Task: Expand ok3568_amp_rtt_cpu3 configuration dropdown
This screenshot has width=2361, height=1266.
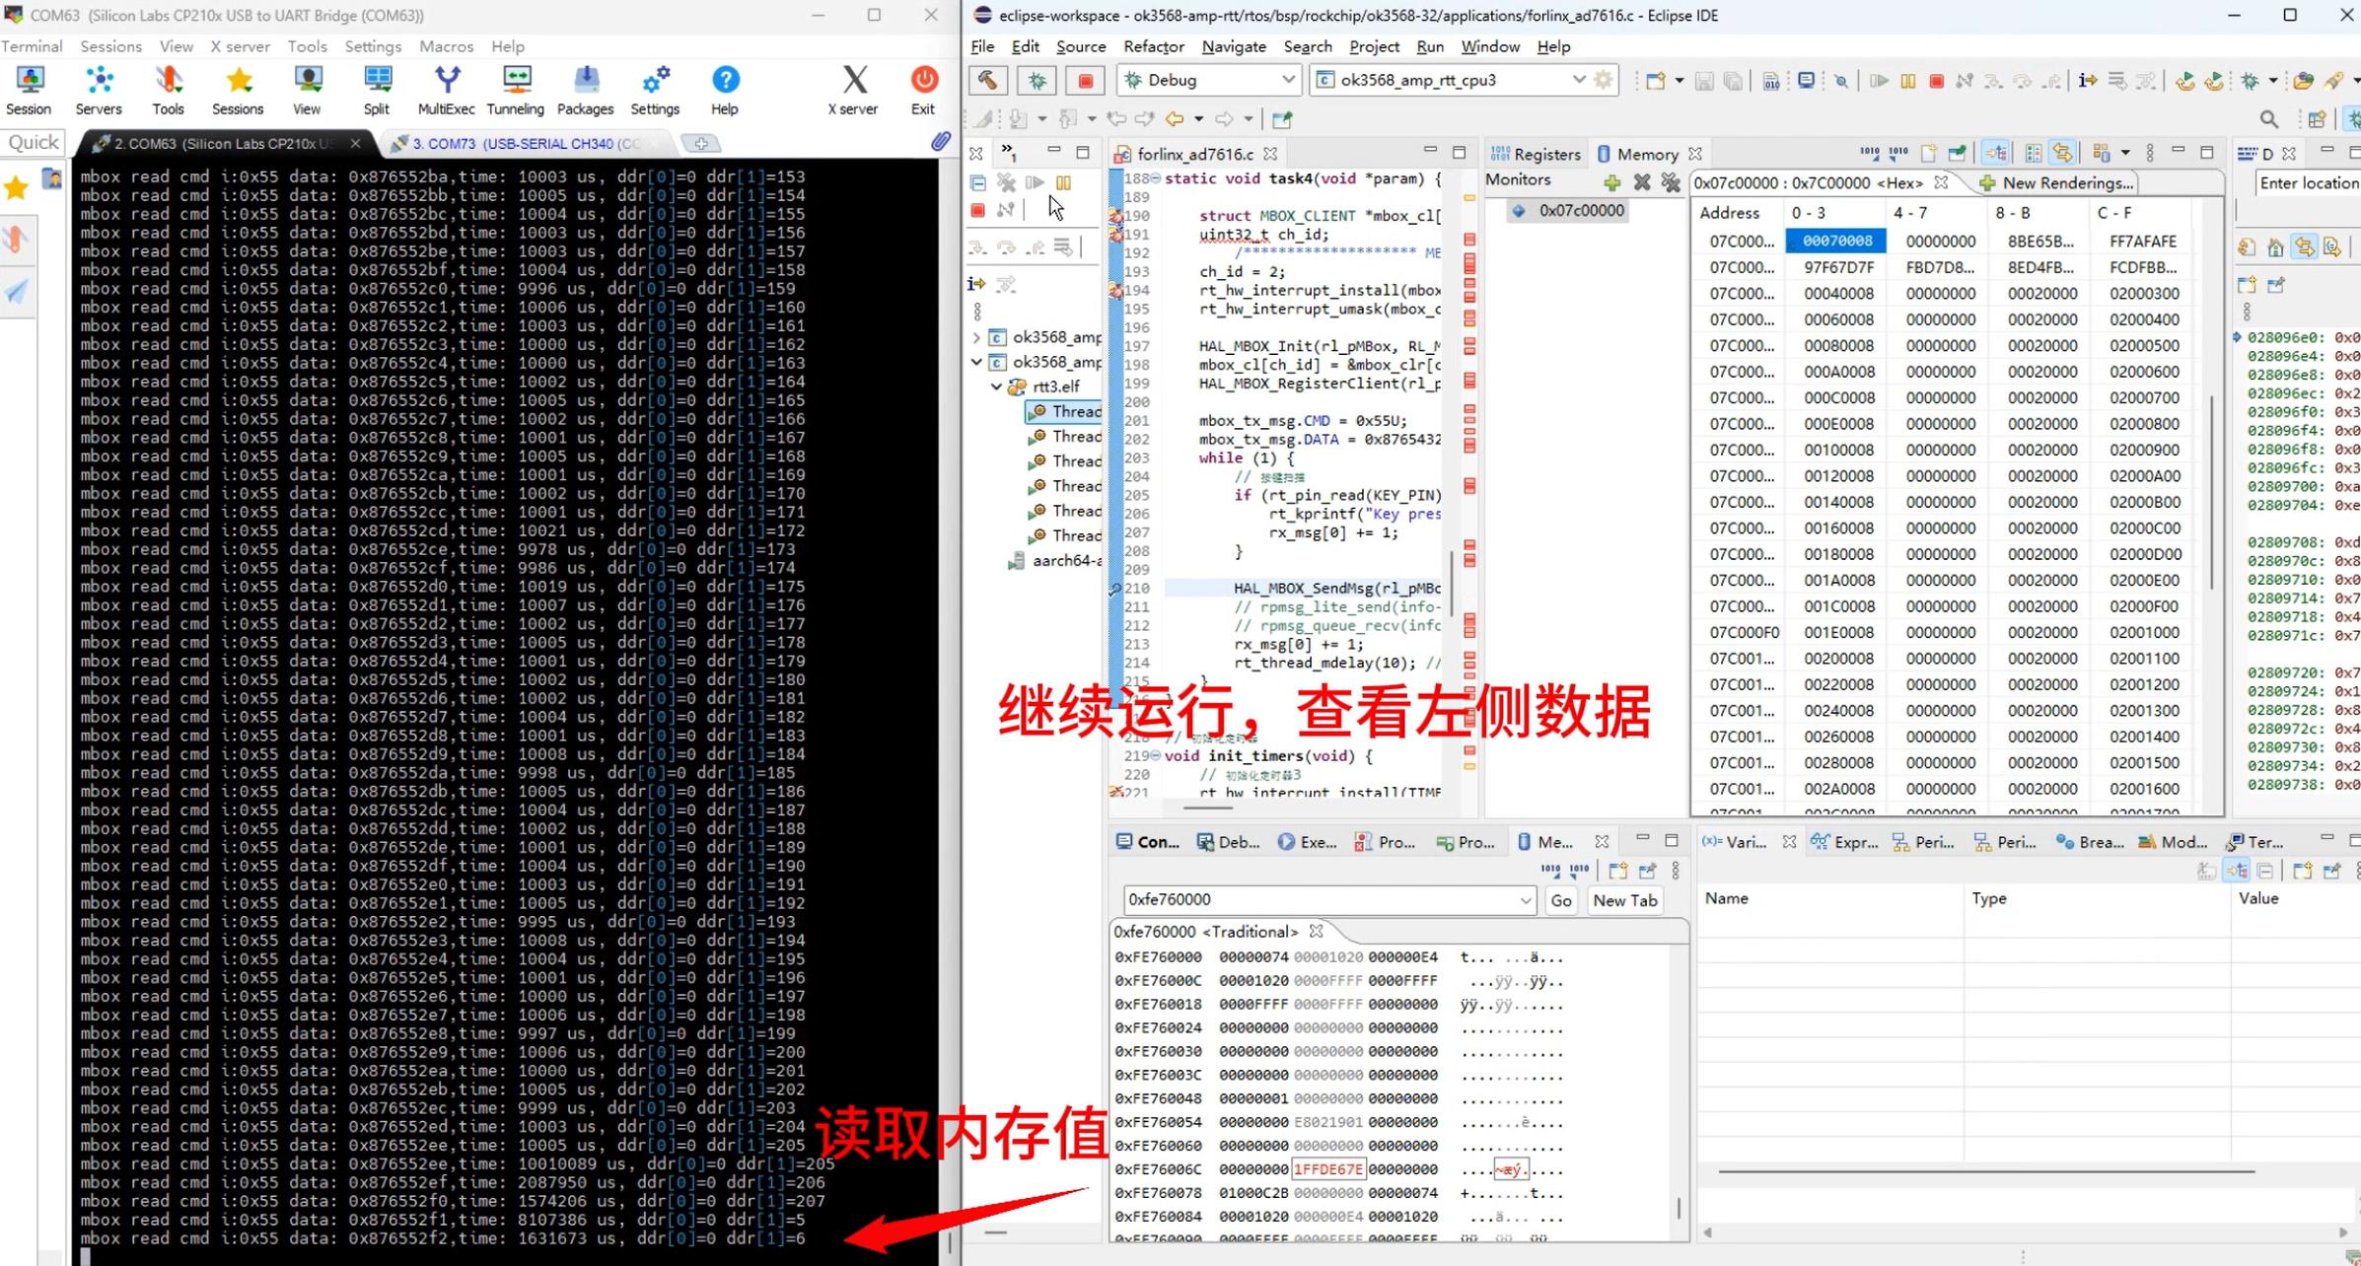Action: tap(1578, 80)
